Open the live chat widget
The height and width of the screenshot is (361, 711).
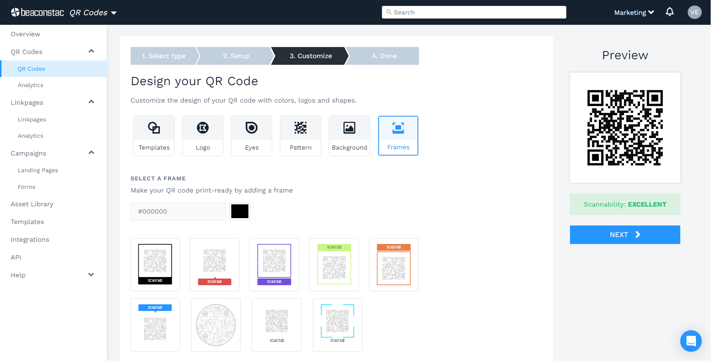coord(691,341)
